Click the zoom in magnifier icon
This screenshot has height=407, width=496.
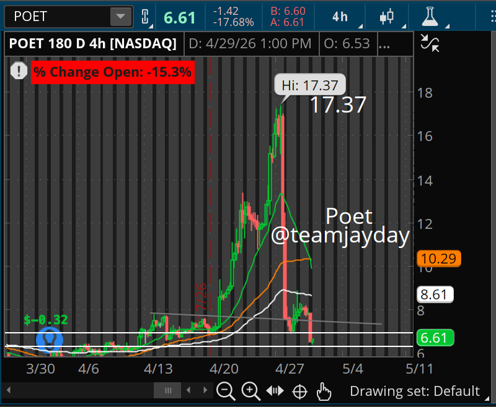coord(250,391)
